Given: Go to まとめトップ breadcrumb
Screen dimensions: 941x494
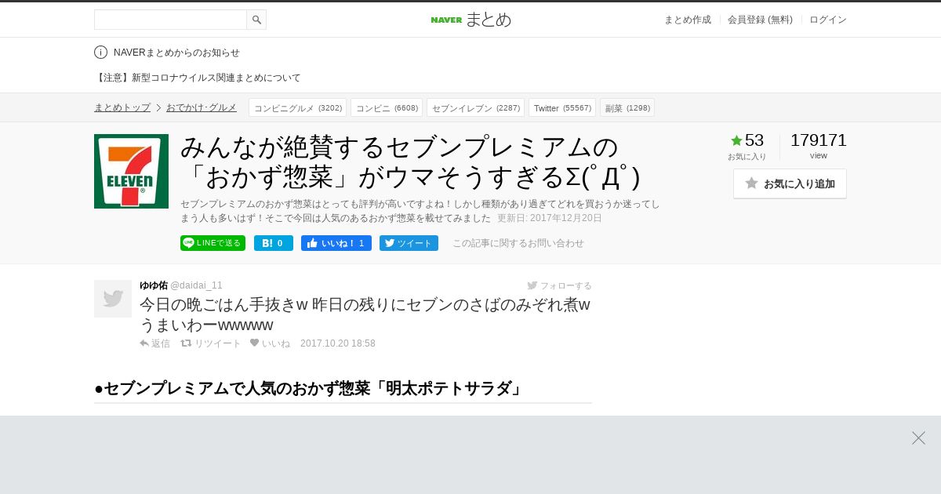Looking at the screenshot, I should (122, 107).
